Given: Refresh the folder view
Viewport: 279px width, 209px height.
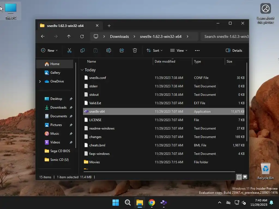Looking at the screenshot, I should [x=82, y=36].
